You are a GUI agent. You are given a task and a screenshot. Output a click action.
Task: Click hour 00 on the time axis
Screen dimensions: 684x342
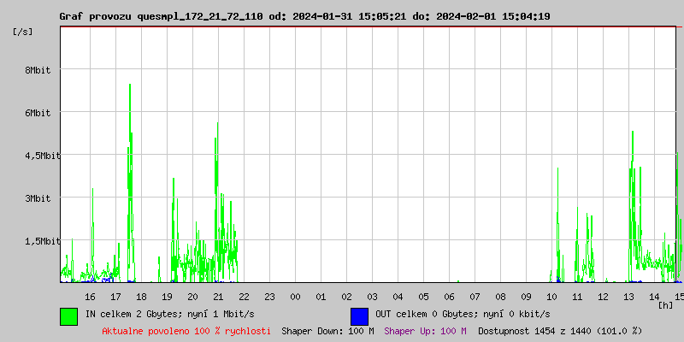(x=295, y=296)
